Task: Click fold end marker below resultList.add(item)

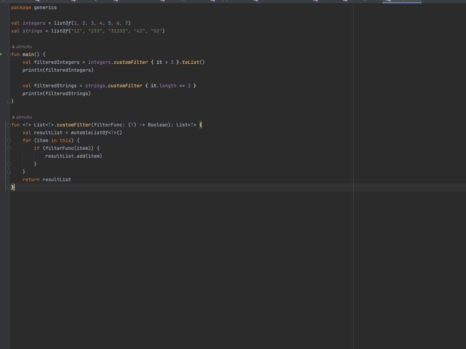Action: click(9, 164)
